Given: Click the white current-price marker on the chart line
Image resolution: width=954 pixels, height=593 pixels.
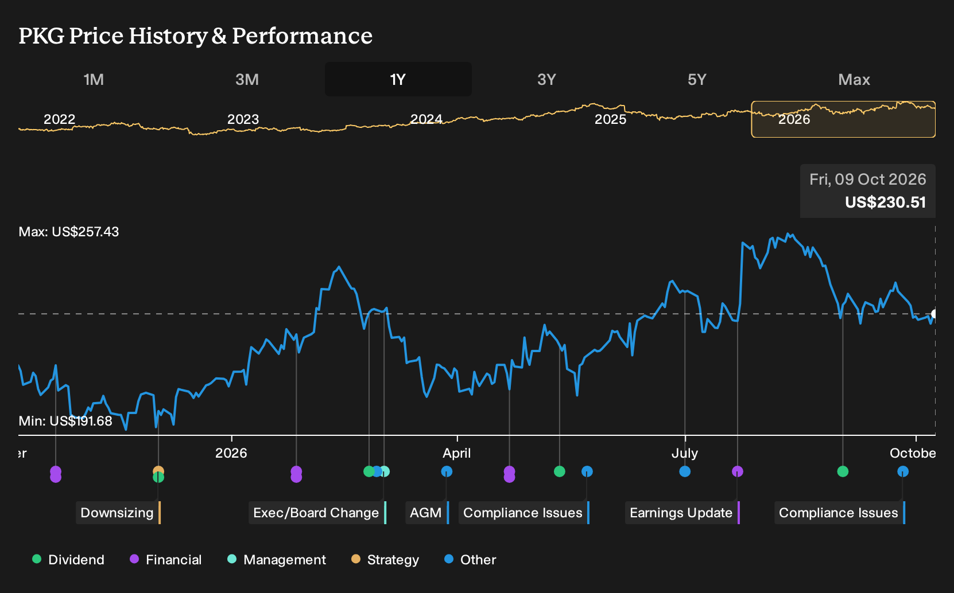Looking at the screenshot, I should pyautogui.click(x=934, y=314).
